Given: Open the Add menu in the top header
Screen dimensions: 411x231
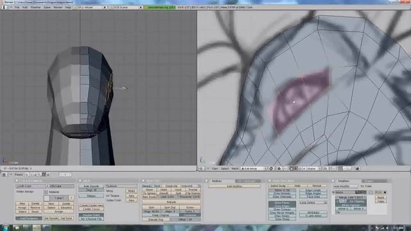Looking at the screenshot, I should [25, 7].
